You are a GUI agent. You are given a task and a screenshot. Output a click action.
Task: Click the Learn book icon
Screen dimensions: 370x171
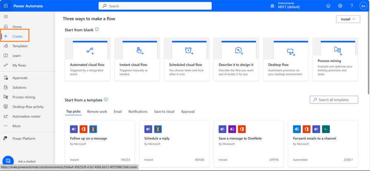click(x=6, y=56)
